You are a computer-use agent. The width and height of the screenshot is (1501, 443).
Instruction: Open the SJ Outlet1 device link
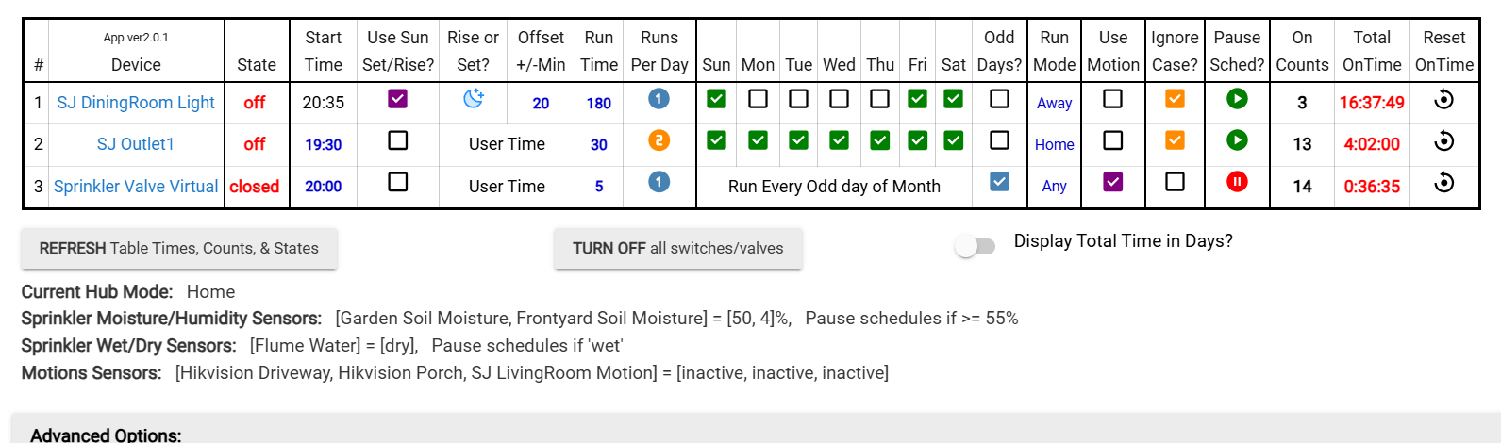pos(136,144)
